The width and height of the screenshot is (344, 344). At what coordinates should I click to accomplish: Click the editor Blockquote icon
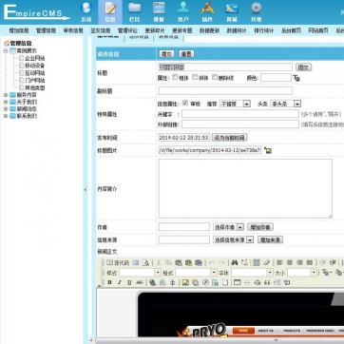point(267,282)
